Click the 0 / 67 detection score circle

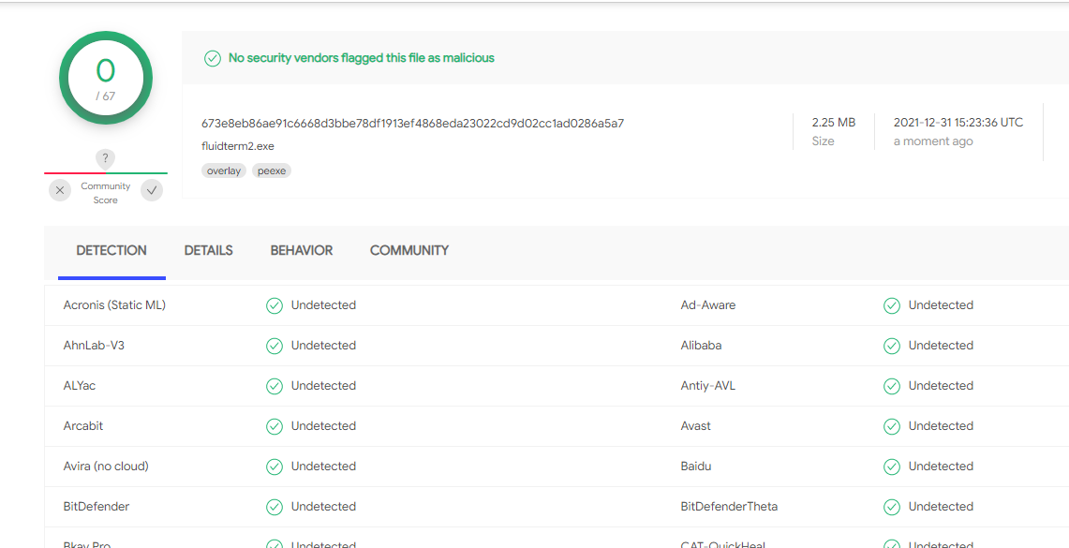pos(106,79)
